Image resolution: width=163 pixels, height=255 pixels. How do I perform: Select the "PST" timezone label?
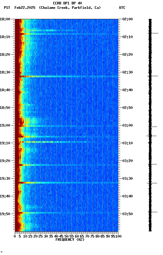[x=7, y=8]
